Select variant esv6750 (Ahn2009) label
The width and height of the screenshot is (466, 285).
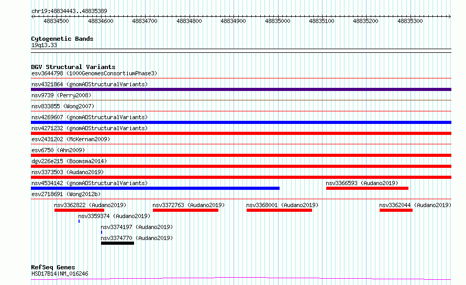(58, 150)
